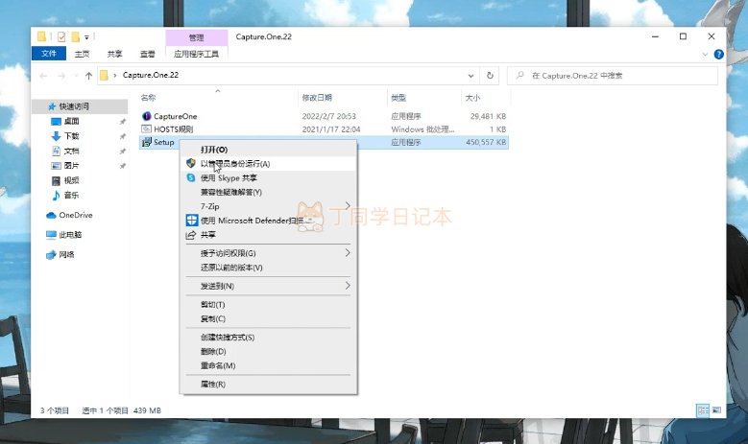Click the search box for Capture.One.22
748x444 pixels.
(613, 75)
